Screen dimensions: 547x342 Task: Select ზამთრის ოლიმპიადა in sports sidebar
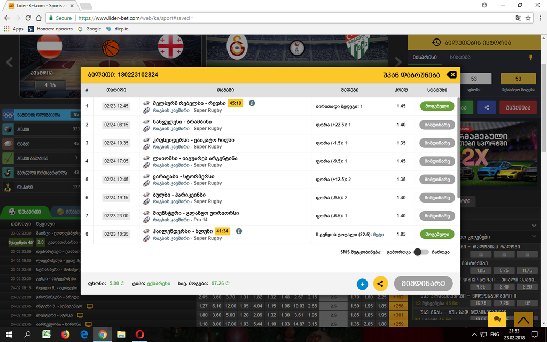tap(41, 115)
